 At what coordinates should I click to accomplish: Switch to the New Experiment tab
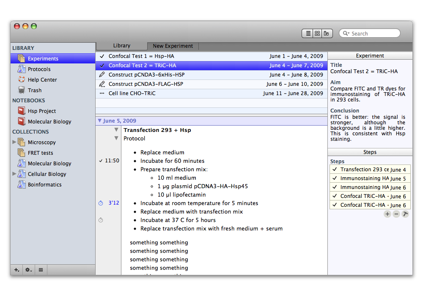(x=173, y=46)
